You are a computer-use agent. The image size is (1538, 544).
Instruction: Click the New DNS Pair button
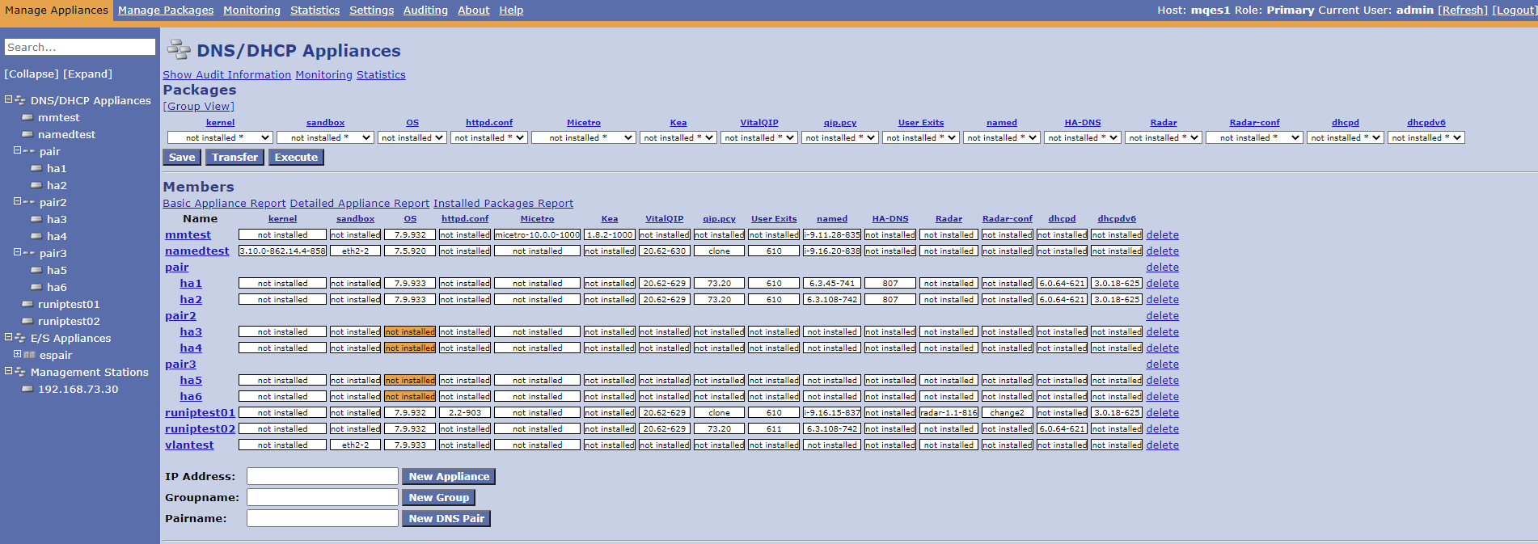pos(446,518)
